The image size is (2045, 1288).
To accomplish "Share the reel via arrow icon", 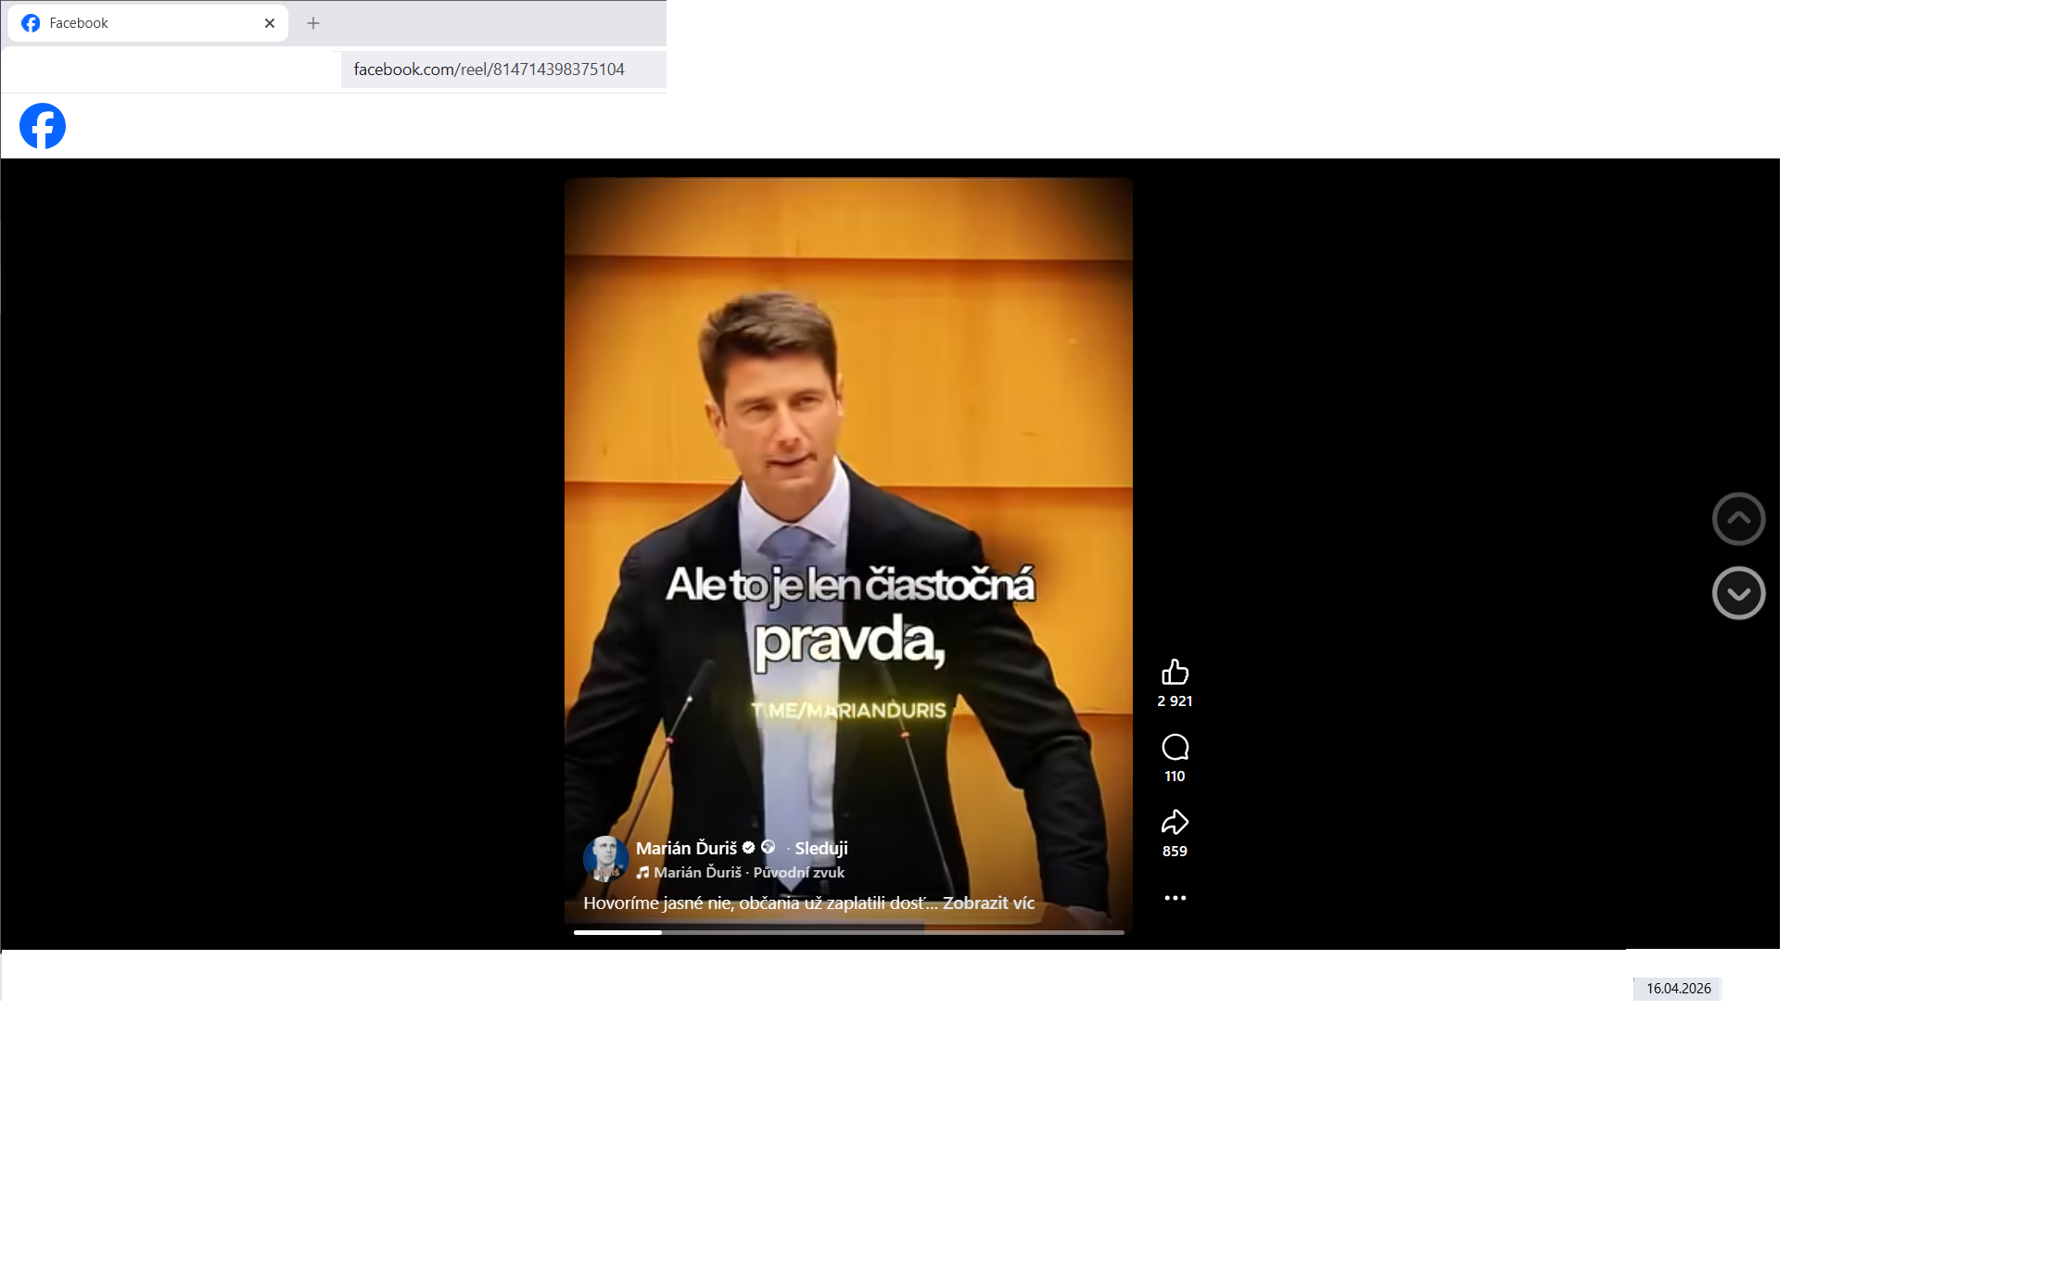I will pyautogui.click(x=1175, y=822).
